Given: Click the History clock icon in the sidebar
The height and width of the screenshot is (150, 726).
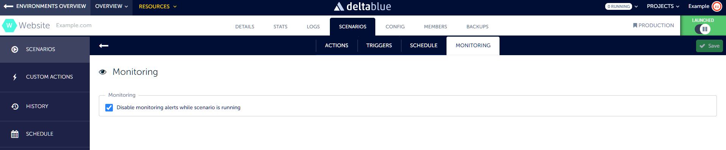Looking at the screenshot, I should click(15, 107).
